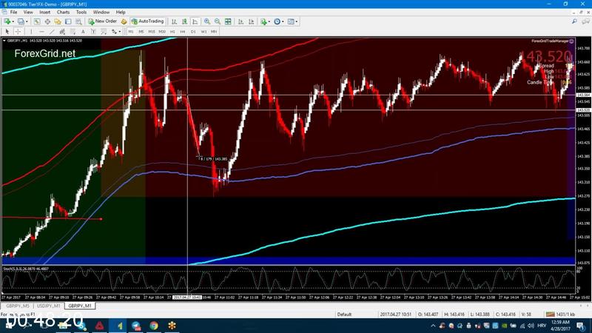Select the text label tool
The width and height of the screenshot is (592, 333).
point(93,32)
